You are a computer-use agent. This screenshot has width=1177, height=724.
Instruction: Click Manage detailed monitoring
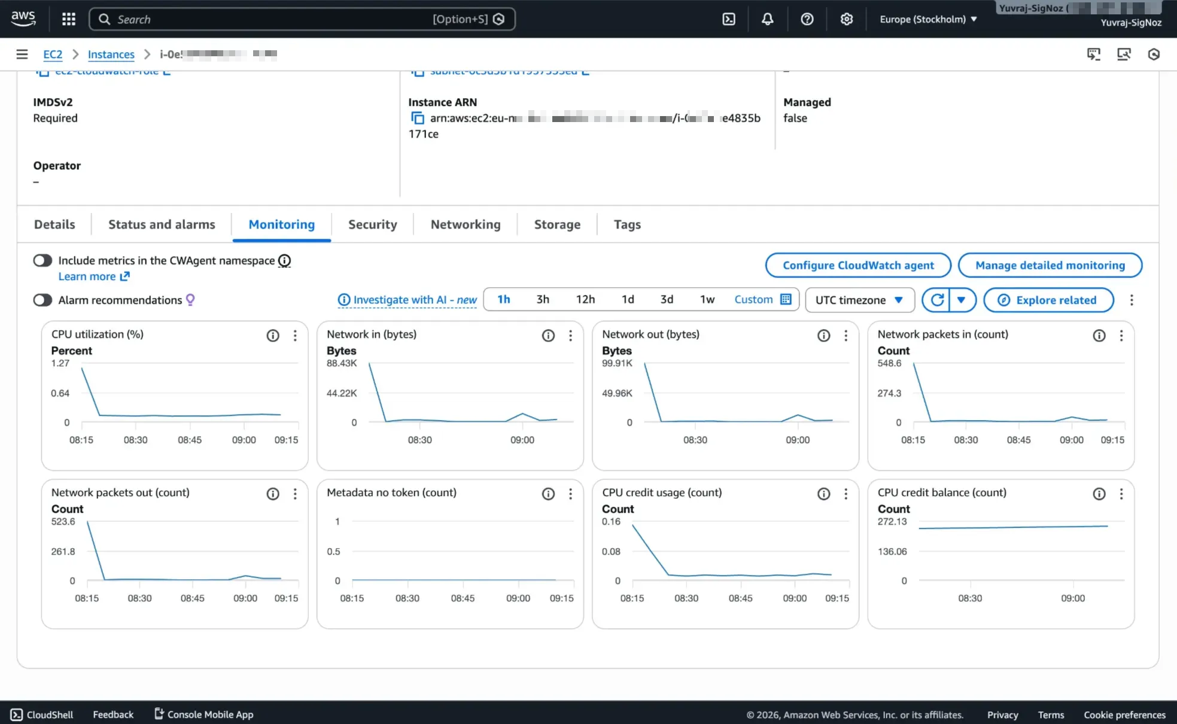[1050, 265]
